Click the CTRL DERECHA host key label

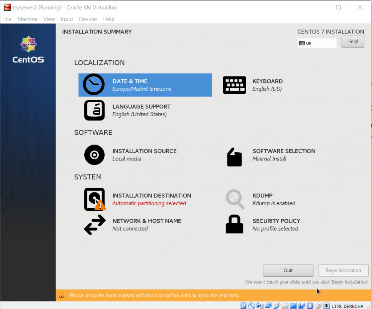[x=347, y=306]
